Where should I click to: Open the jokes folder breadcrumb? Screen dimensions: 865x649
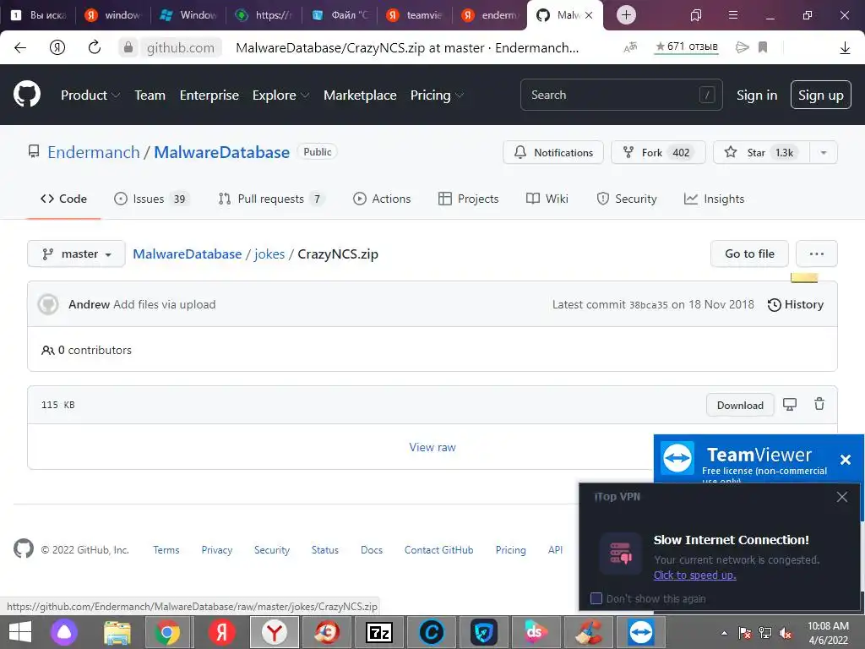(269, 254)
